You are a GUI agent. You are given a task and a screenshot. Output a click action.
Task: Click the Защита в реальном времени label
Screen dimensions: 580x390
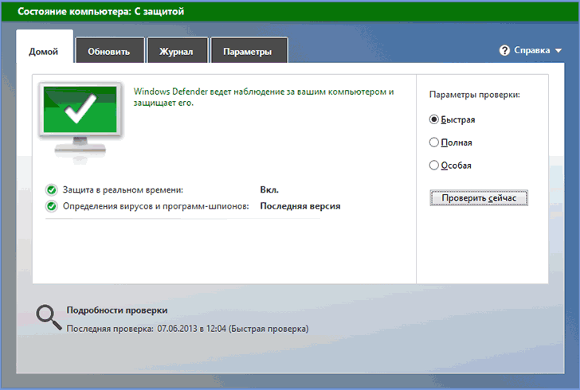pos(123,189)
